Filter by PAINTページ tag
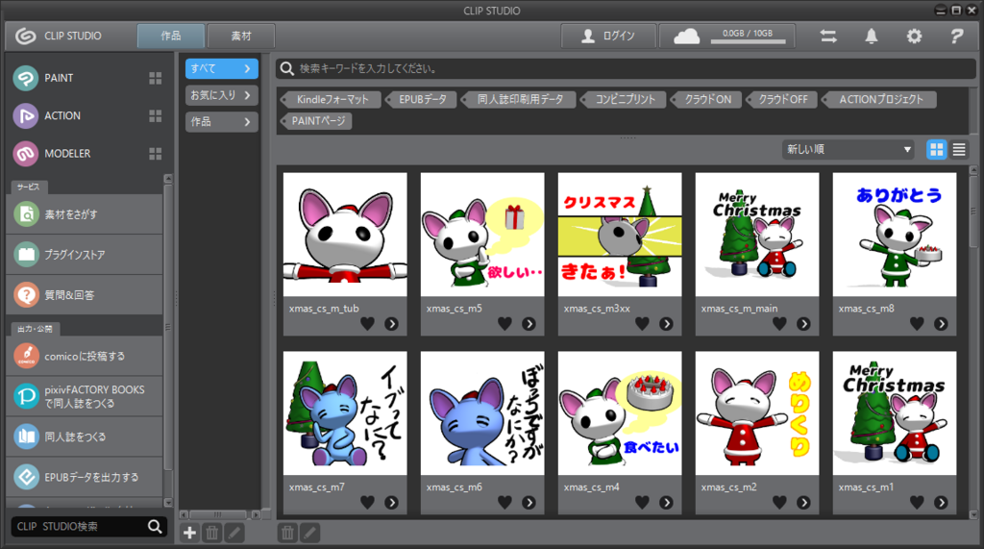 (x=316, y=120)
